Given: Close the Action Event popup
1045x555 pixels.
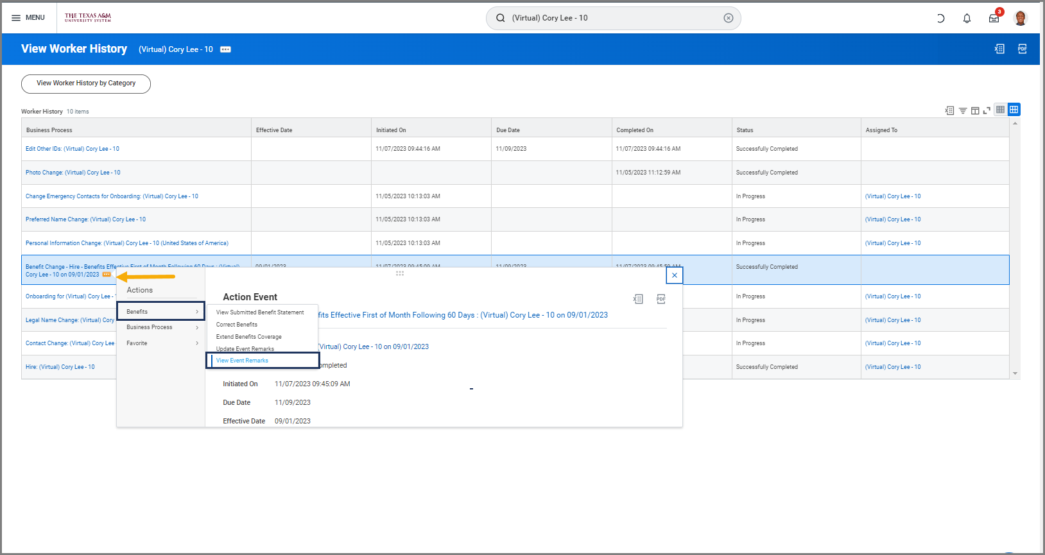Looking at the screenshot, I should [674, 275].
